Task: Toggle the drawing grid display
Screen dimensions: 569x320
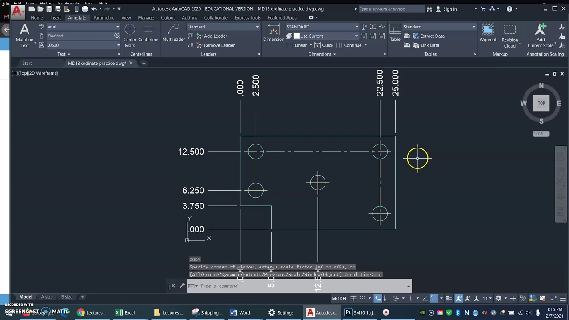Action: [x=353, y=298]
